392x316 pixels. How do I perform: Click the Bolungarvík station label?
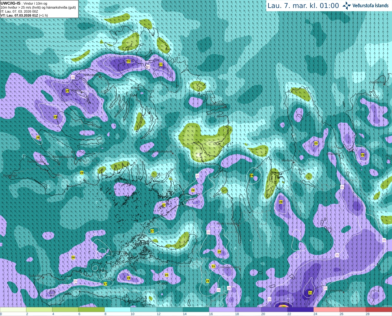pos(92,75)
